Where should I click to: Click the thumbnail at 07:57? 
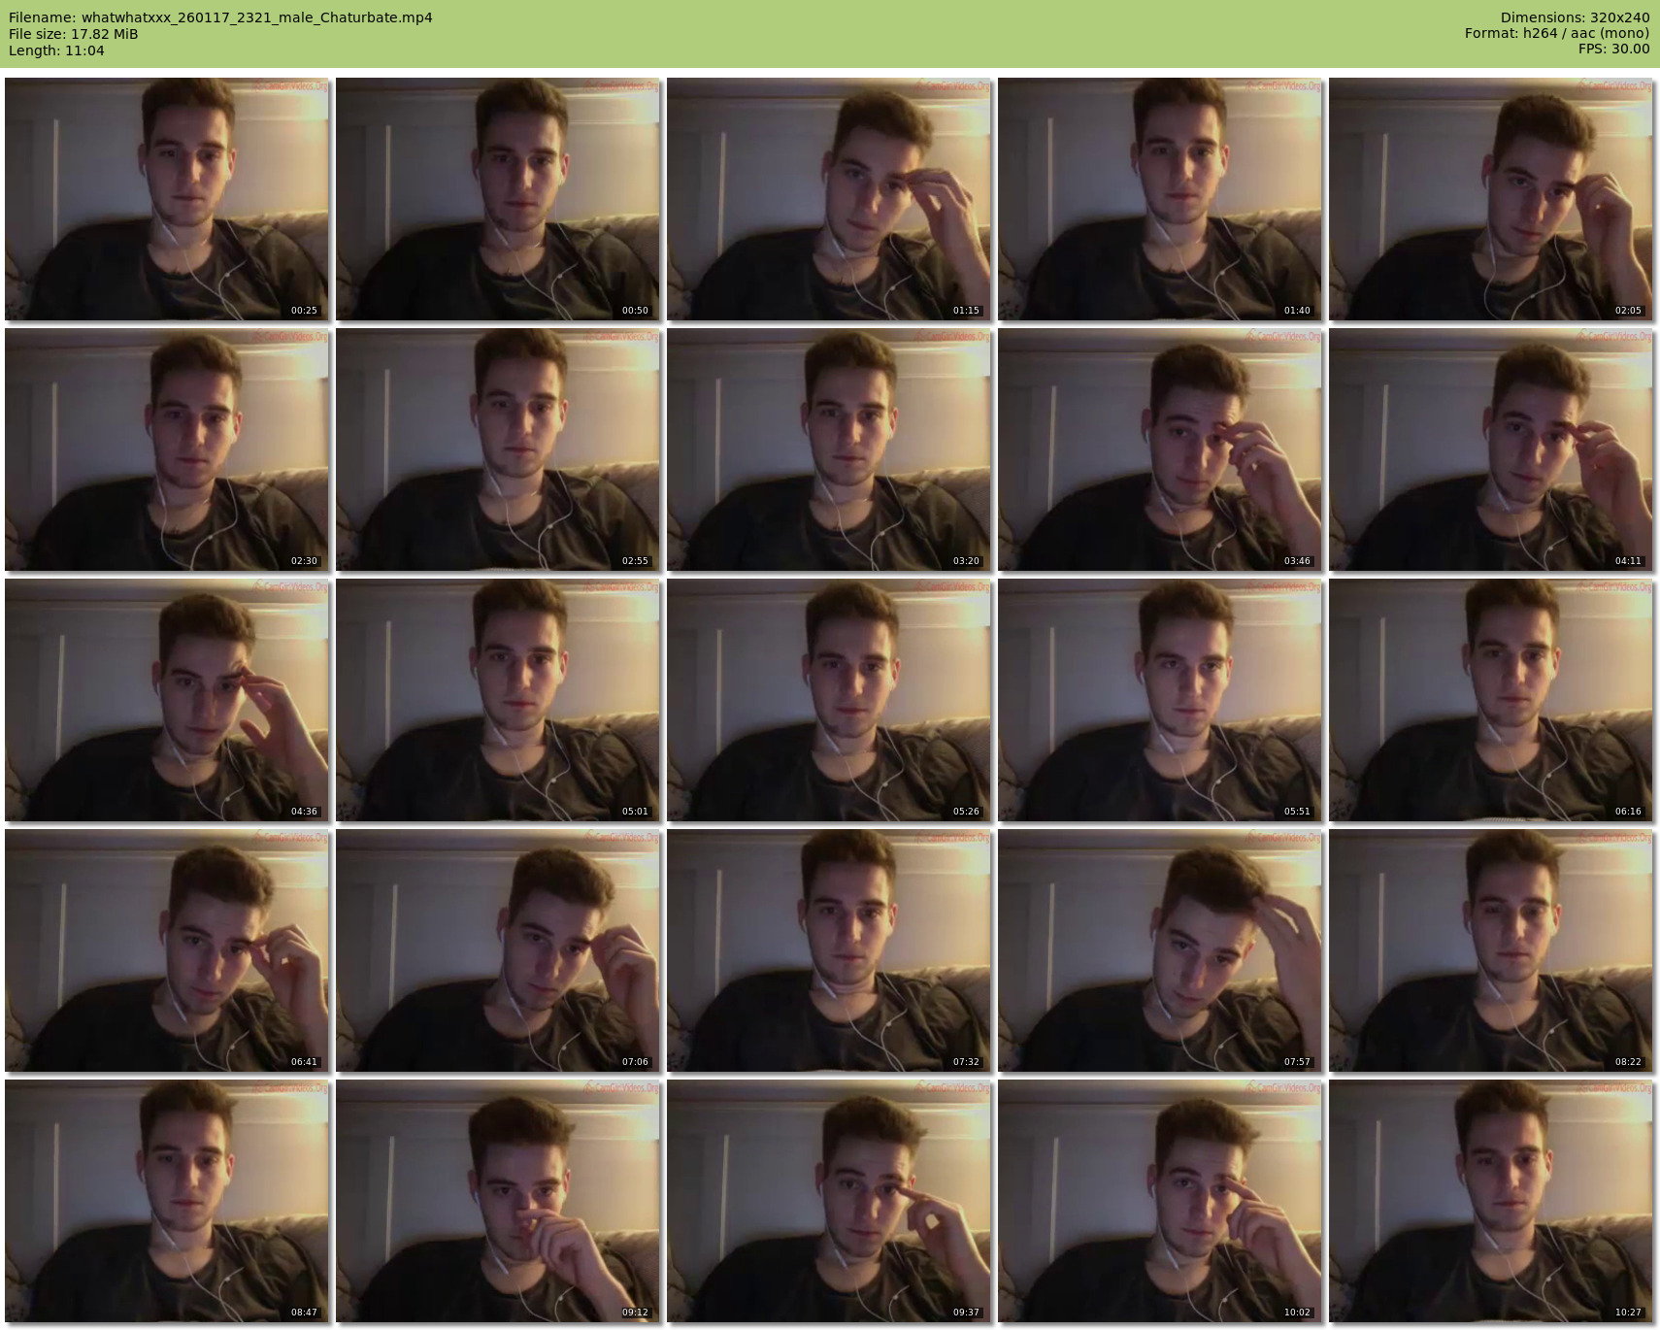click(x=1159, y=950)
